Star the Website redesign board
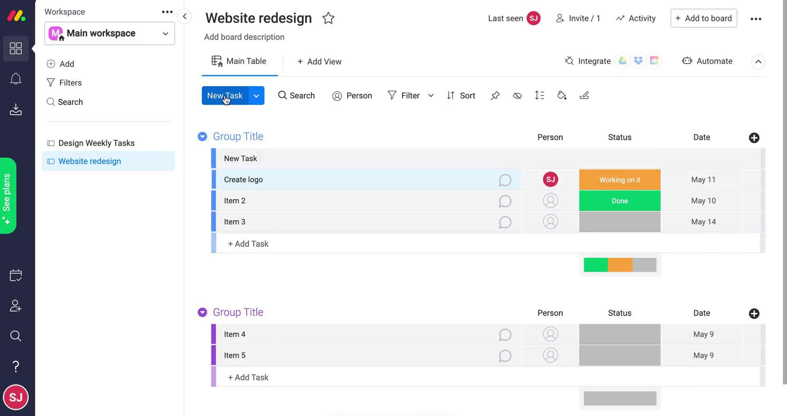 click(328, 18)
